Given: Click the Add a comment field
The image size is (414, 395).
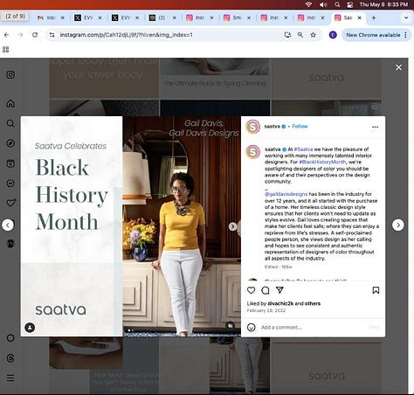Looking at the screenshot, I should pyautogui.click(x=313, y=328).
